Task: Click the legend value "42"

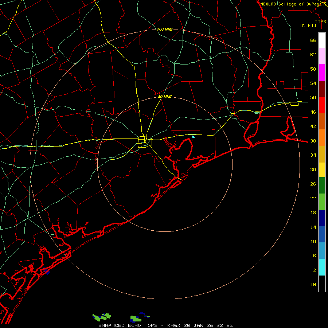Action: [313, 126]
